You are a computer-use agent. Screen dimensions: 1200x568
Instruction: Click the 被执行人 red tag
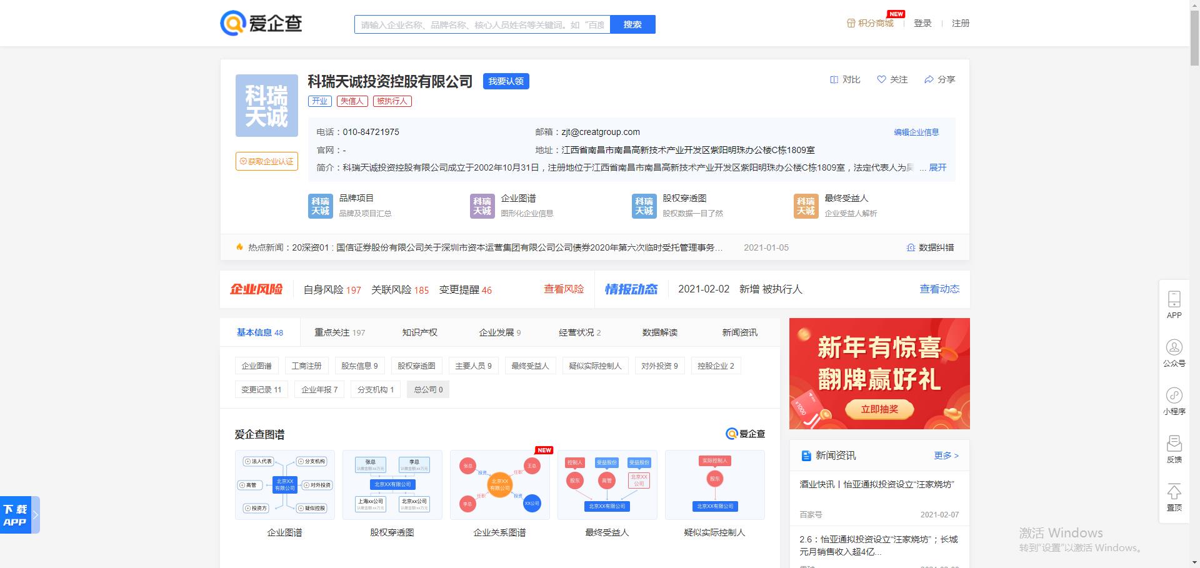(x=392, y=101)
